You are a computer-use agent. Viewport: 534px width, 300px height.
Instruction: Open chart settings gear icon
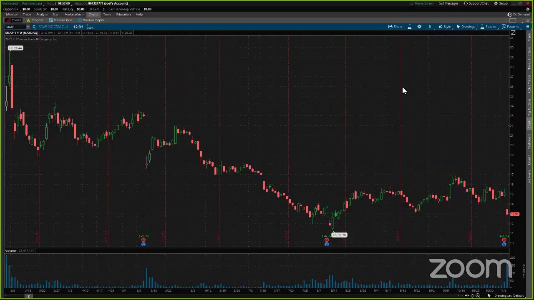pyautogui.click(x=419, y=27)
